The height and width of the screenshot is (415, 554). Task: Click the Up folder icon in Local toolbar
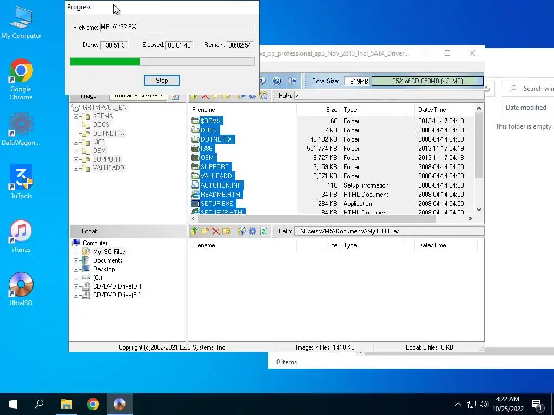(x=194, y=231)
